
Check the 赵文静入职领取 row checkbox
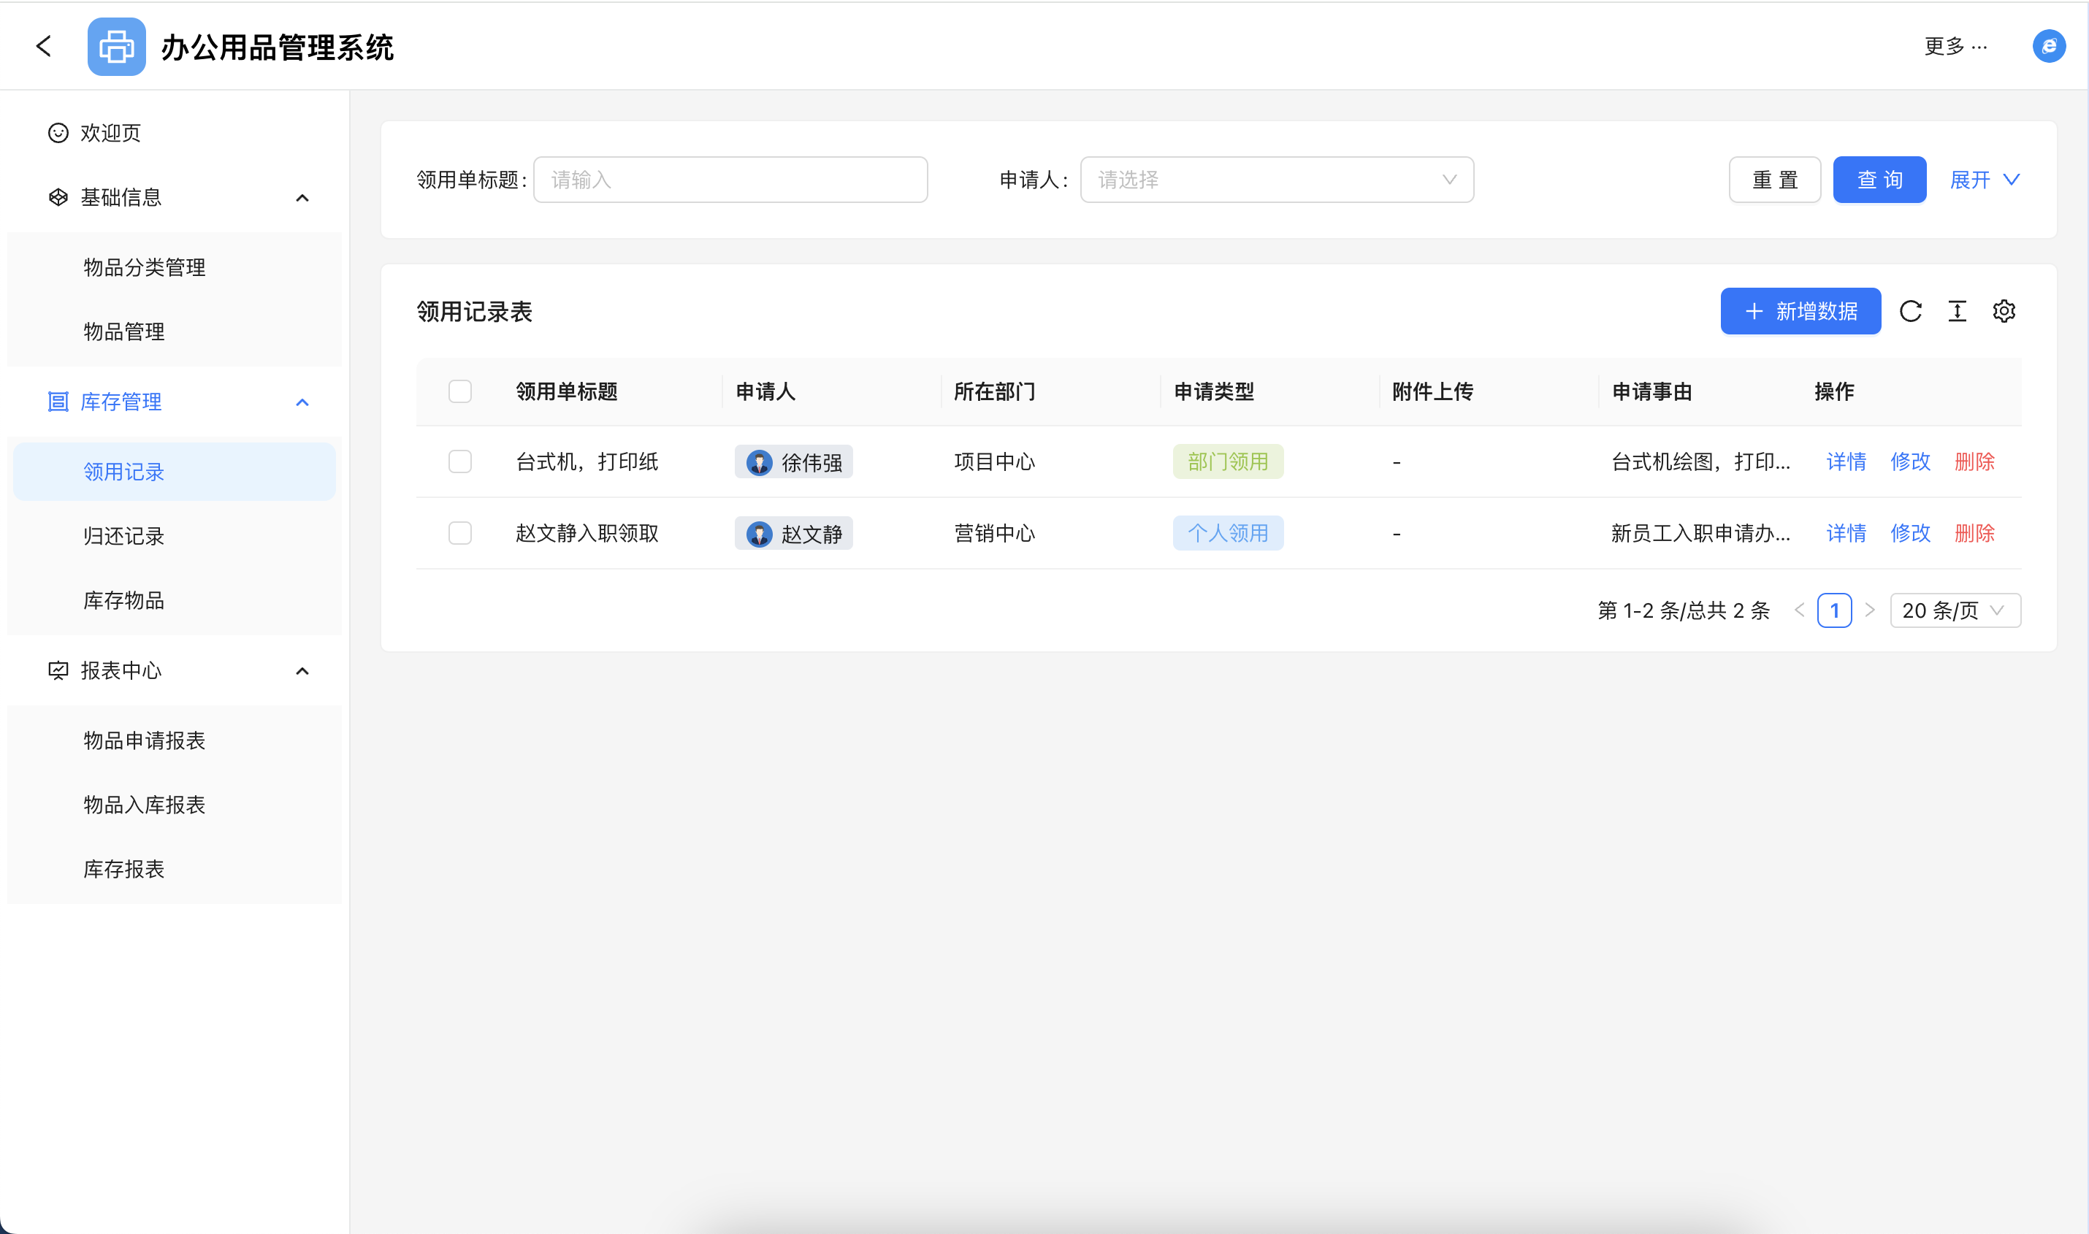pos(460,533)
